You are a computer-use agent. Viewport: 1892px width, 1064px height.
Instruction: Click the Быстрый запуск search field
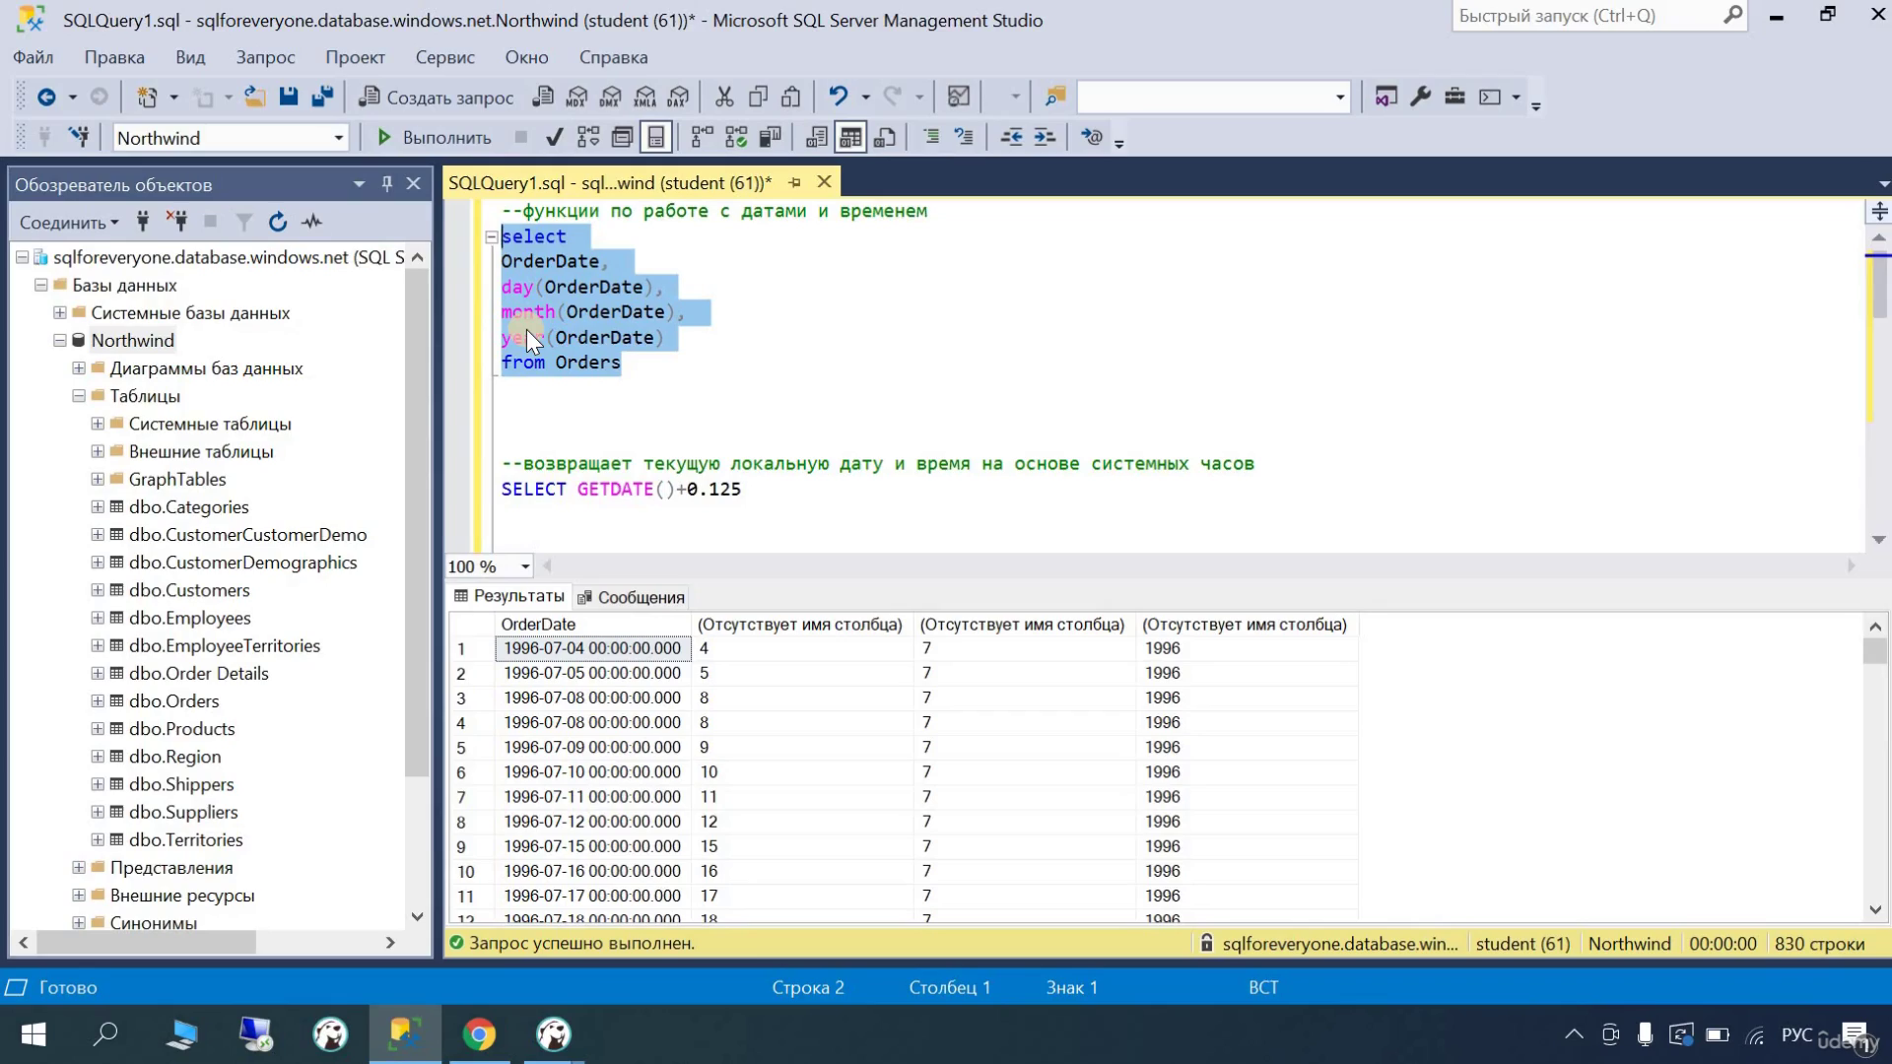click(1587, 16)
